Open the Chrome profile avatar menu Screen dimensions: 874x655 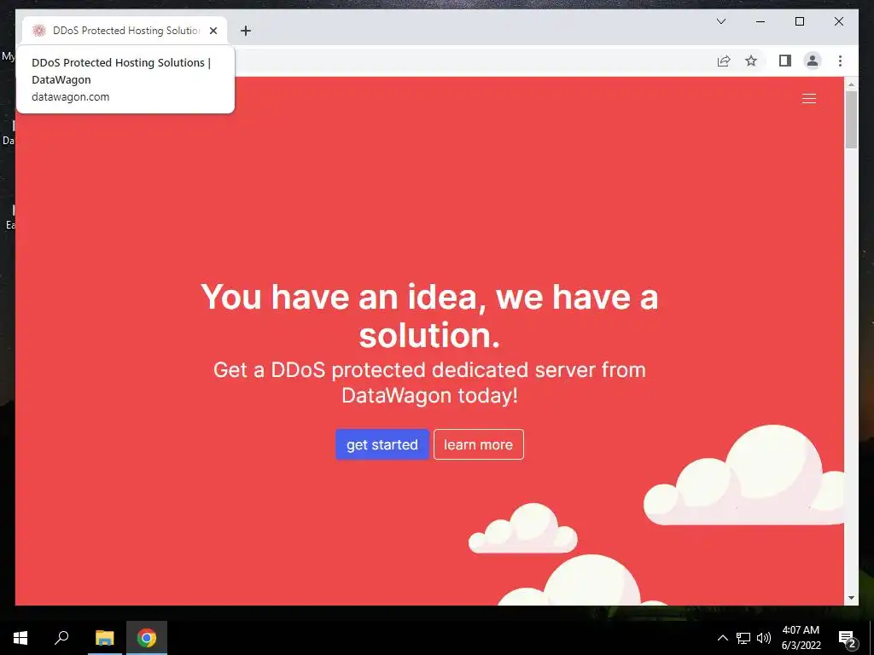[813, 61]
